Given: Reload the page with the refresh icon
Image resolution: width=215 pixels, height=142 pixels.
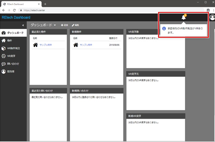Looking at the screenshot, I should [x=14, y=10].
